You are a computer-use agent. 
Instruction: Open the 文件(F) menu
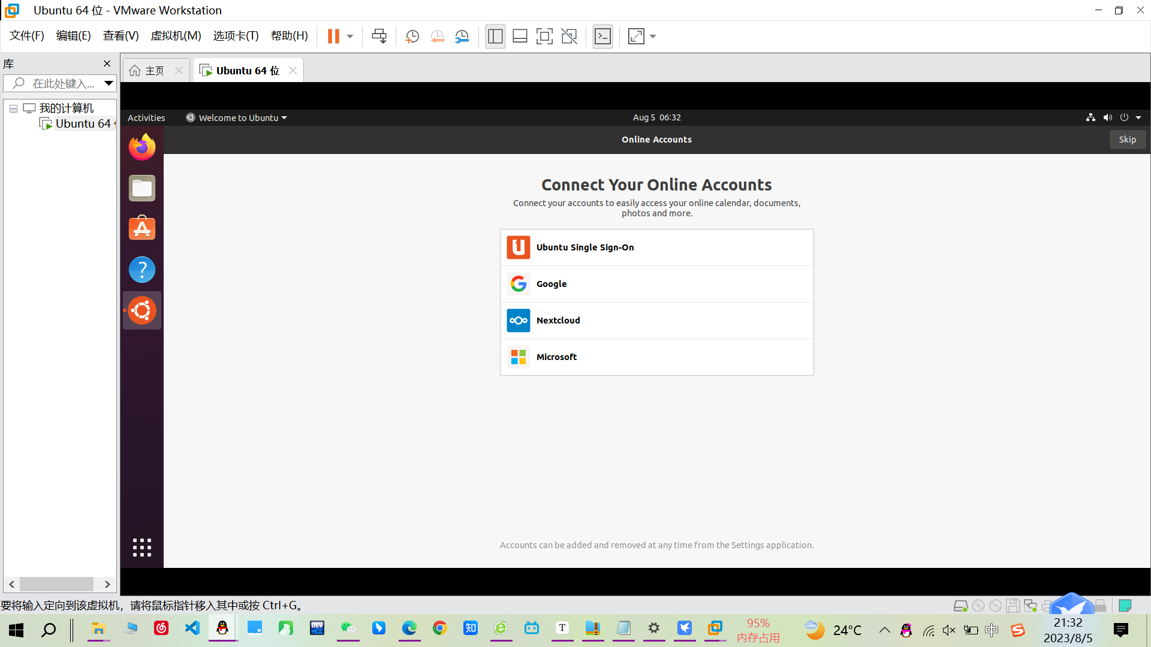27,36
